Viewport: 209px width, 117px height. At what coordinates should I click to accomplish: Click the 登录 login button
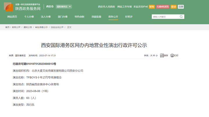pyautogui.click(x=174, y=7)
